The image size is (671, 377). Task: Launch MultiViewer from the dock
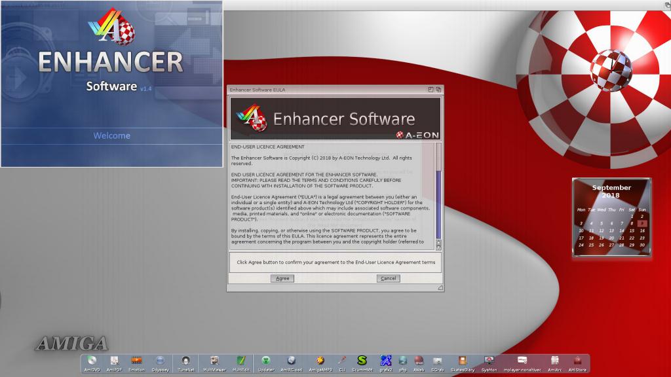click(214, 363)
